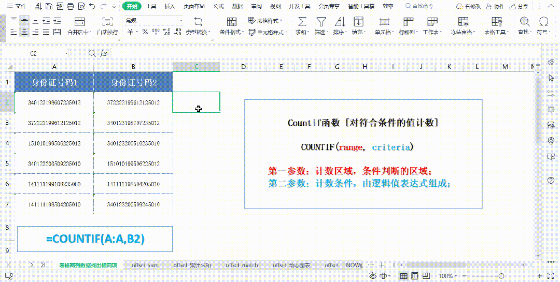
Task: Click the increase indent icon
Action: pos(57,21)
